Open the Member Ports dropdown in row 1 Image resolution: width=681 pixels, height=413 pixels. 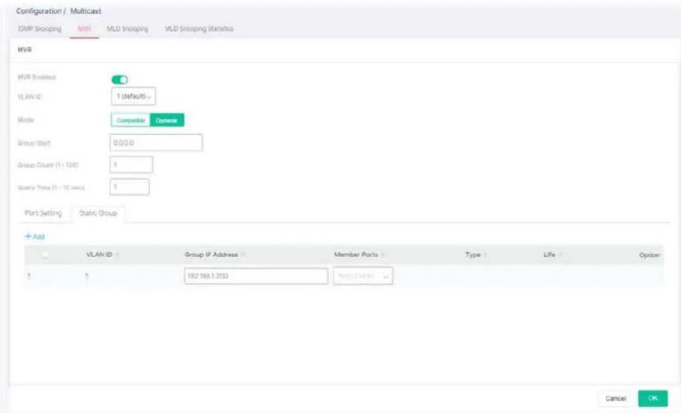pos(363,276)
